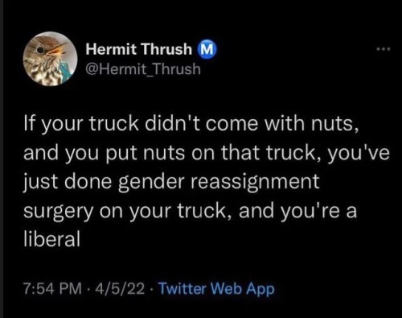
Task: Click the word 'liberal' in the tweet
Action: [51, 239]
